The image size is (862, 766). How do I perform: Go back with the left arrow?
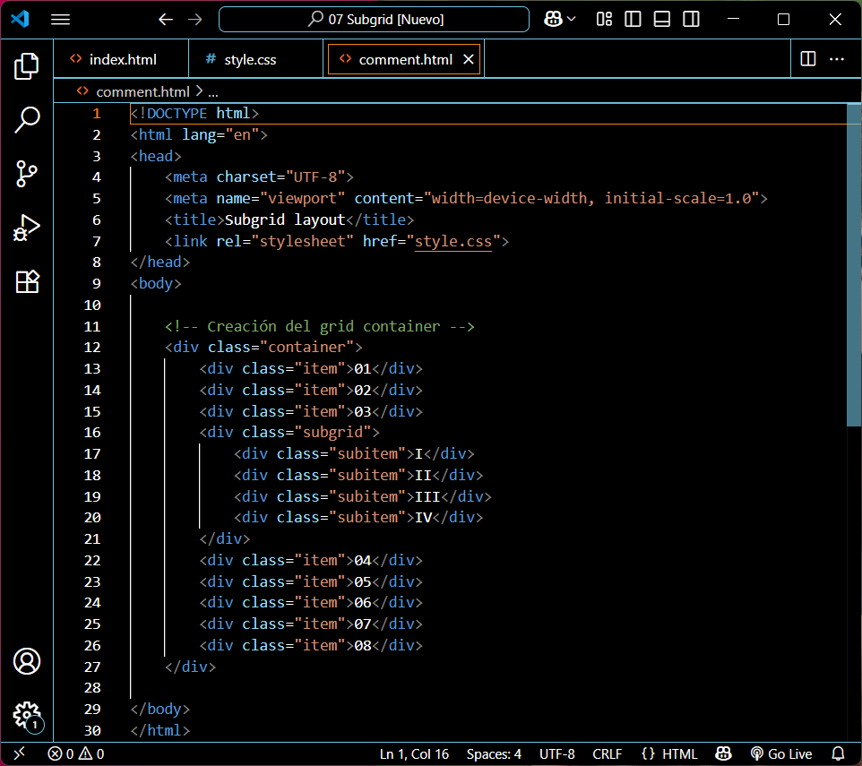click(x=166, y=20)
